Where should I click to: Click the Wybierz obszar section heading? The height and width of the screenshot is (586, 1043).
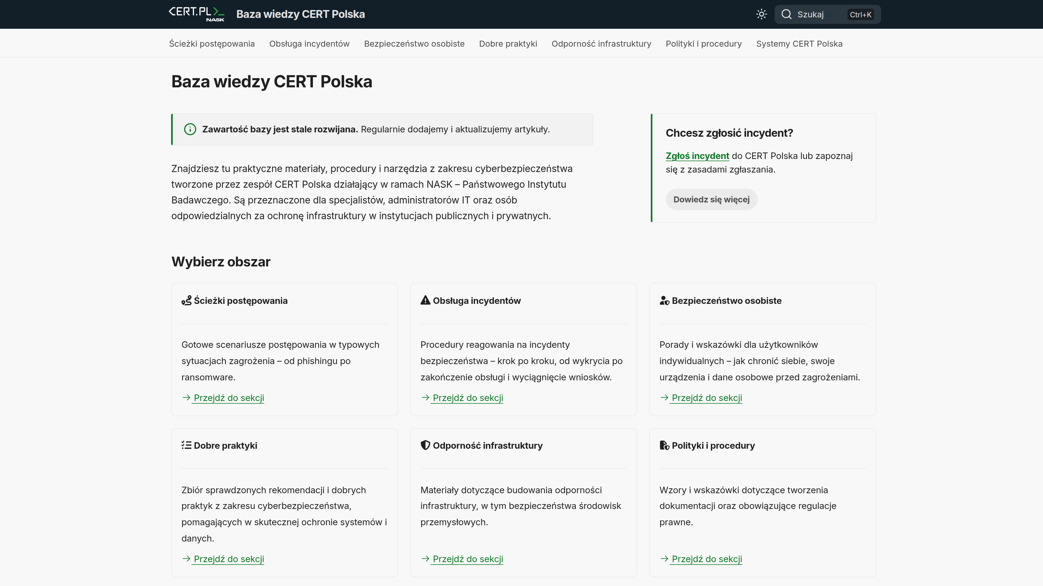(x=221, y=262)
